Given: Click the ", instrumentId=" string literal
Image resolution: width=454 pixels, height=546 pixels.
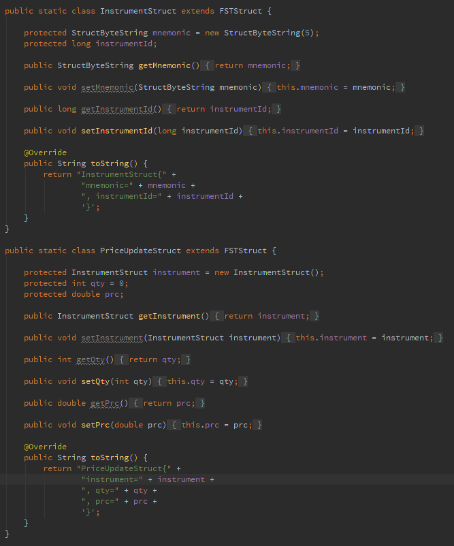Looking at the screenshot, I should 122,196.
